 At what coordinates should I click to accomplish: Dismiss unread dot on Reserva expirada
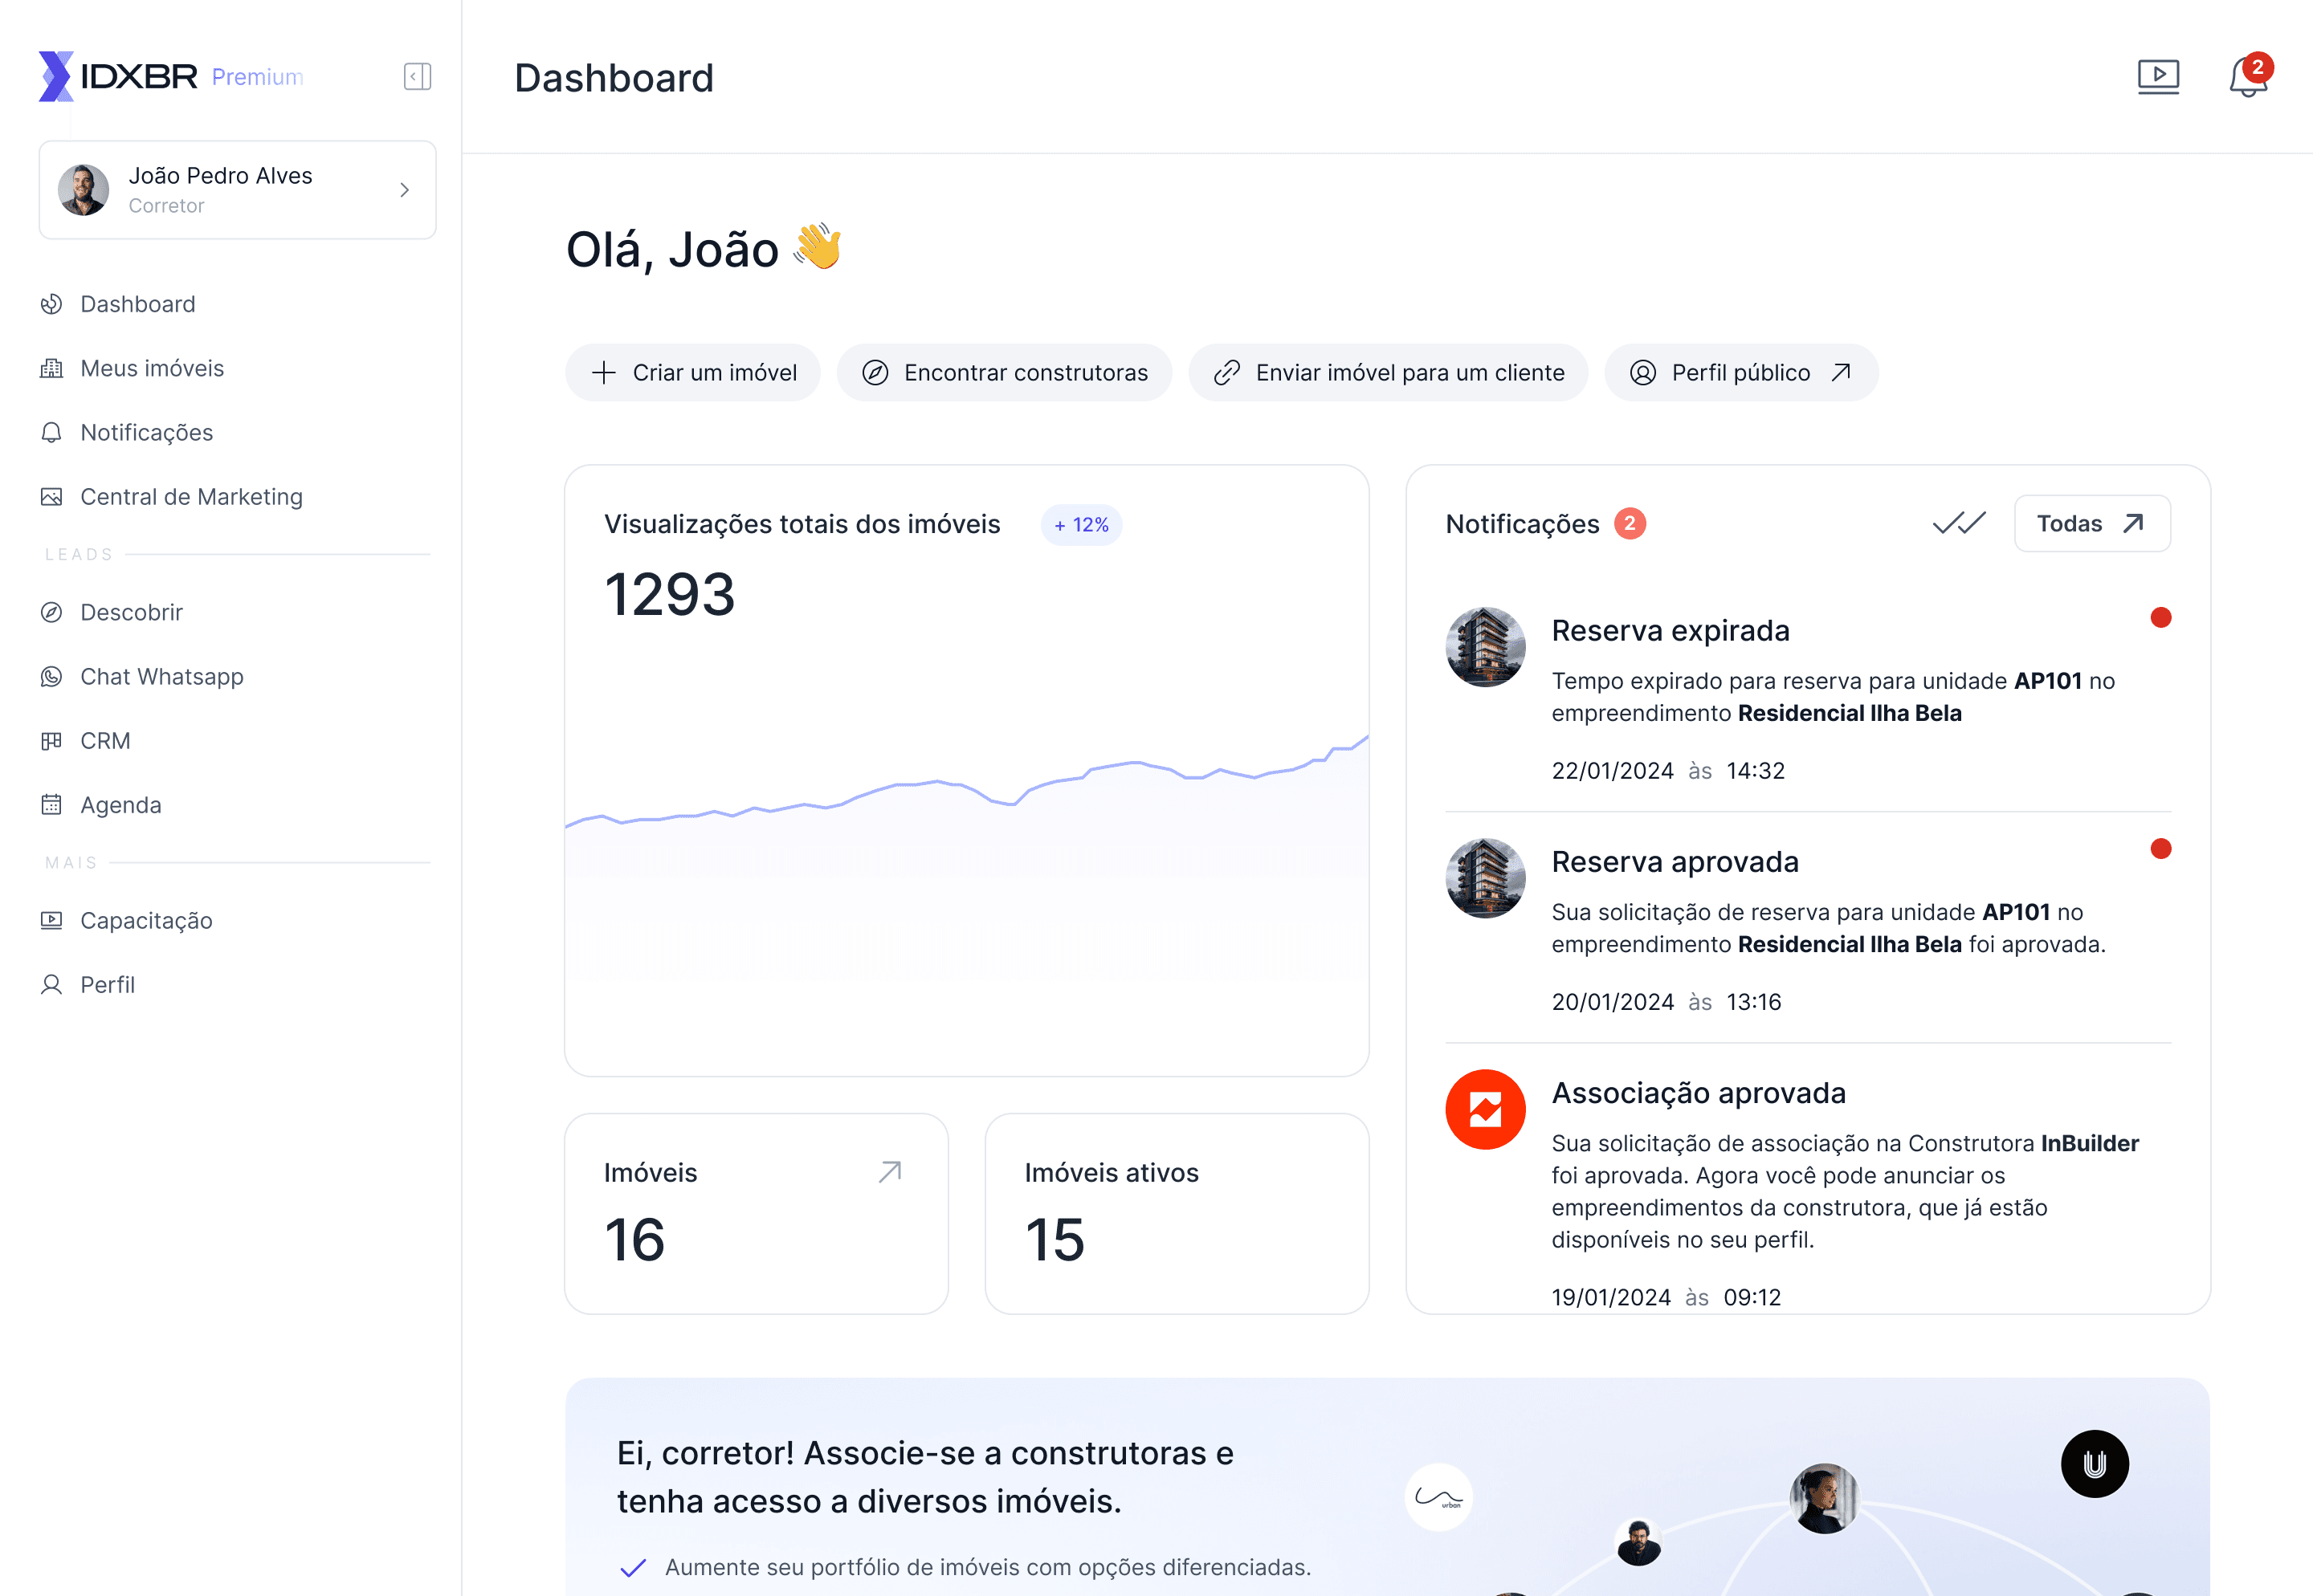coord(2162,618)
